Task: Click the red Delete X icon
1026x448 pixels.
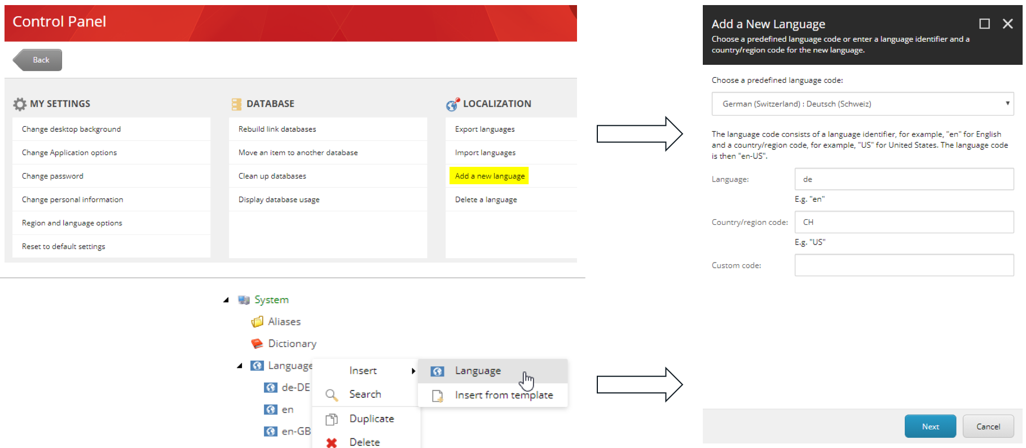Action: click(332, 443)
